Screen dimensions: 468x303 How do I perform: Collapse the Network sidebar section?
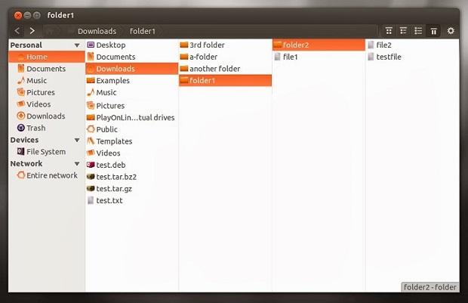tap(77, 164)
